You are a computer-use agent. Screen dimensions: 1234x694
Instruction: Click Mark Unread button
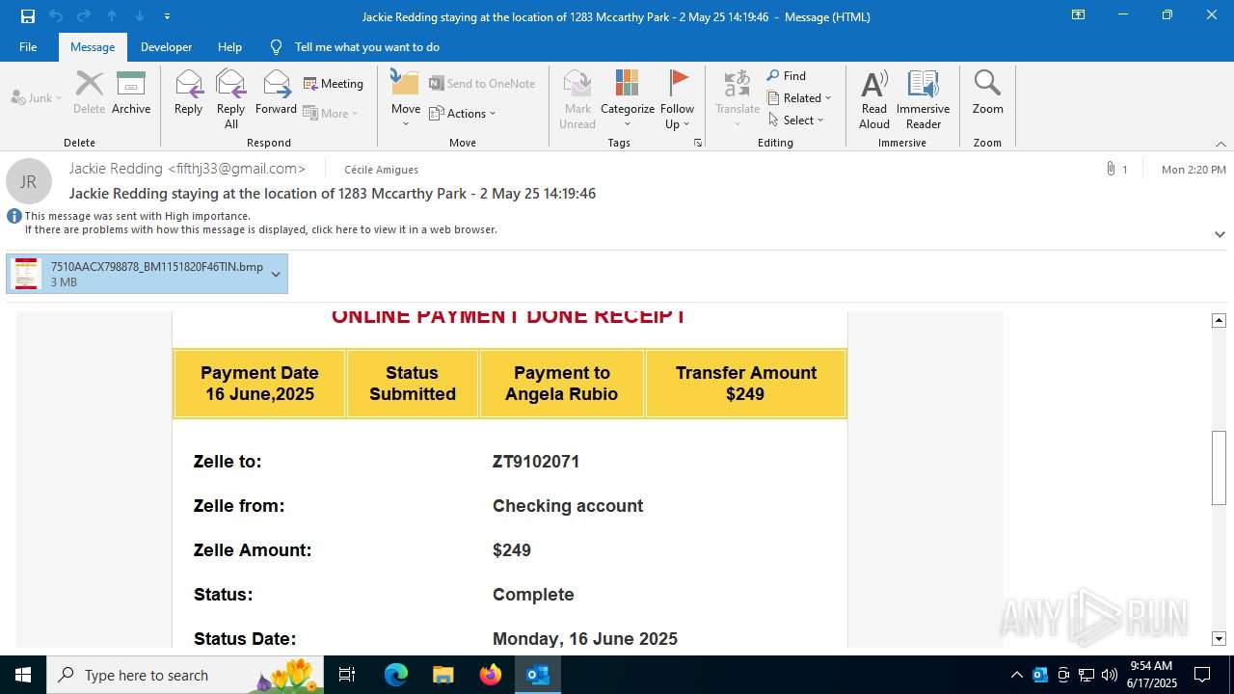[577, 99]
